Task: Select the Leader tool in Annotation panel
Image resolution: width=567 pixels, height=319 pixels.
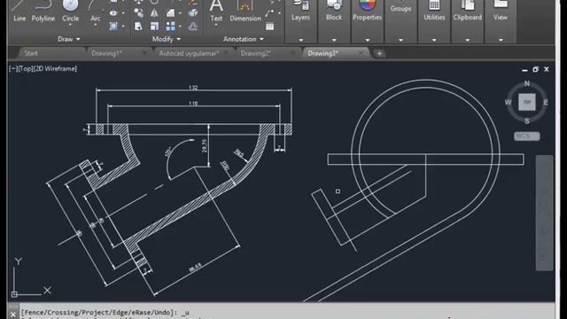Action: (269, 13)
